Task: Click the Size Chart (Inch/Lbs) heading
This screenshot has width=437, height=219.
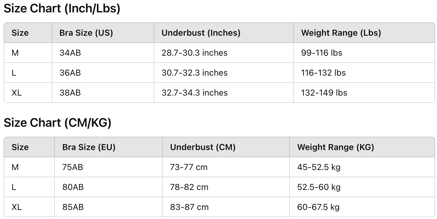Action: (x=62, y=9)
